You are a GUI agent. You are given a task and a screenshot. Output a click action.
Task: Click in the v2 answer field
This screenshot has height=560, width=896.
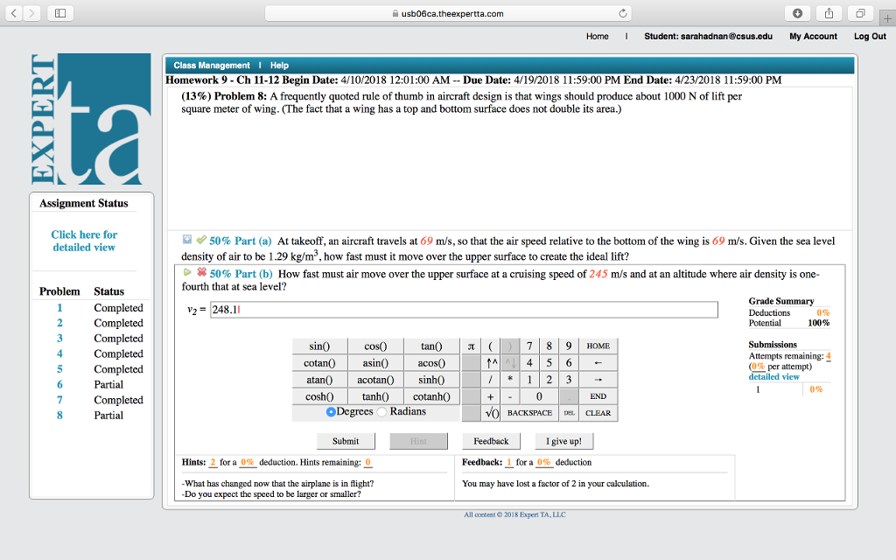point(463,310)
